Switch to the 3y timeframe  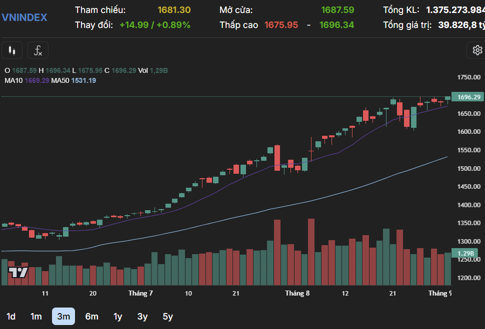(142, 317)
